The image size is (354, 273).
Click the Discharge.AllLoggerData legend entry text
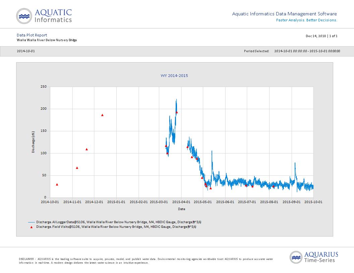[119, 222]
